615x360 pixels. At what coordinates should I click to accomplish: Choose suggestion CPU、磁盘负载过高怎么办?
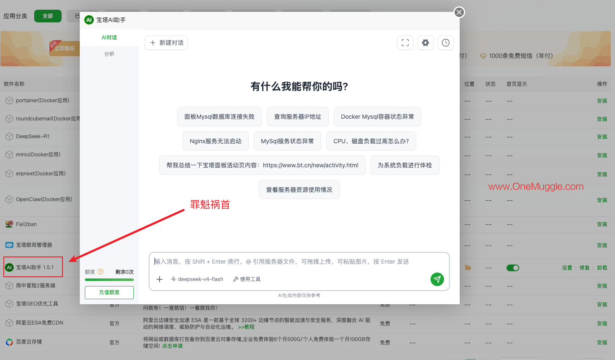371,141
